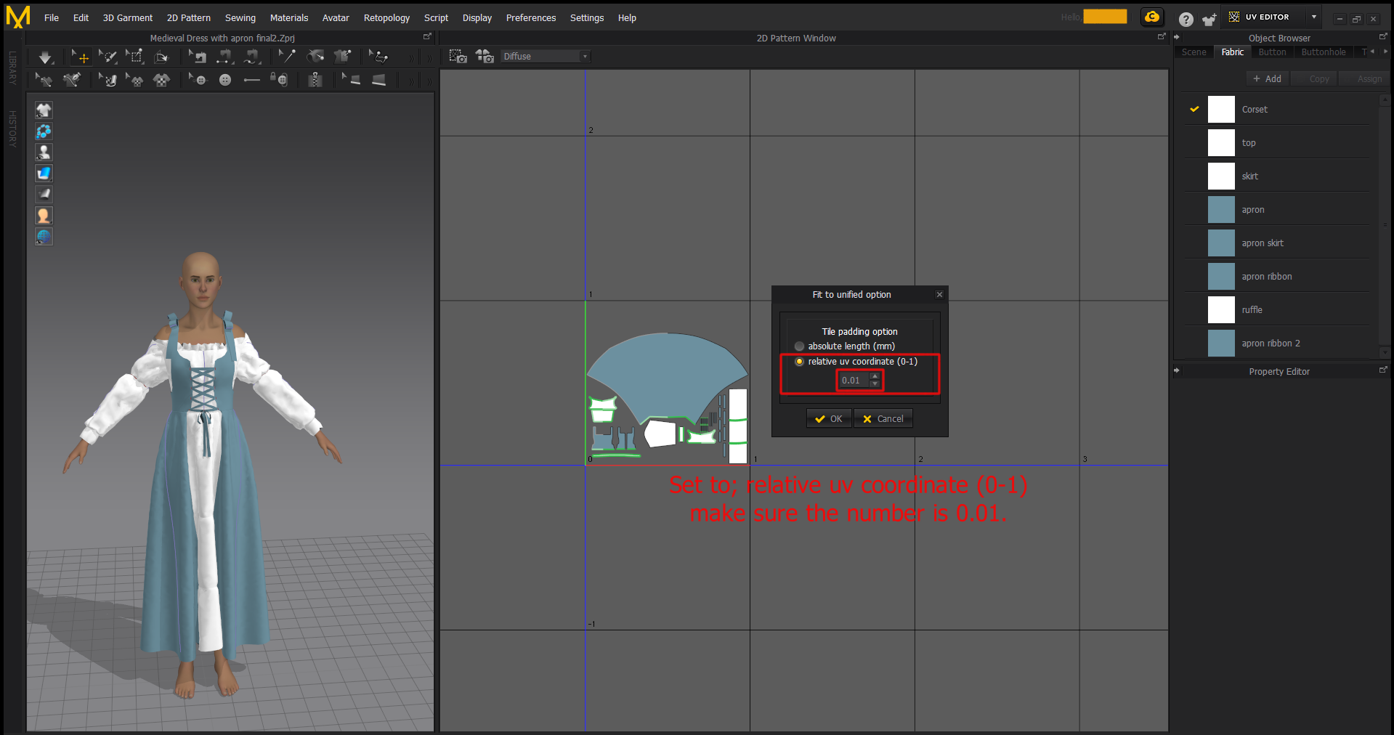Select relative uv coordinate (0-1) radio option

pos(800,362)
